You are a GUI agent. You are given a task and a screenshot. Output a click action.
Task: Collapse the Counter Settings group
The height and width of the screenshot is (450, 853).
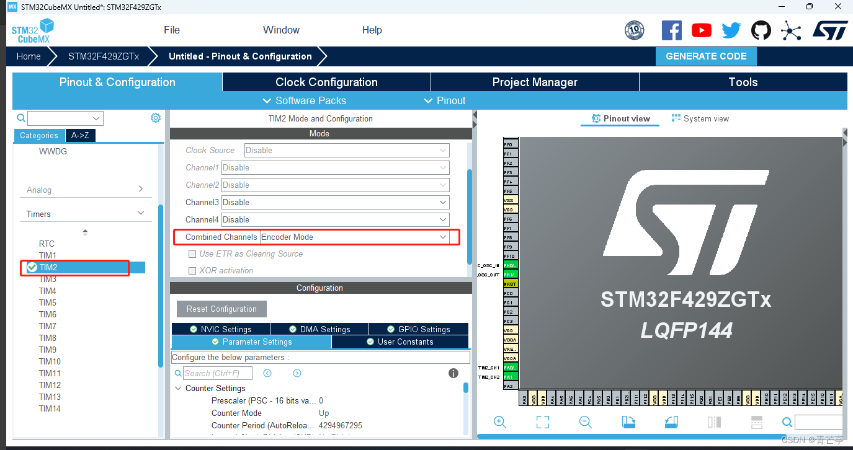pos(178,389)
